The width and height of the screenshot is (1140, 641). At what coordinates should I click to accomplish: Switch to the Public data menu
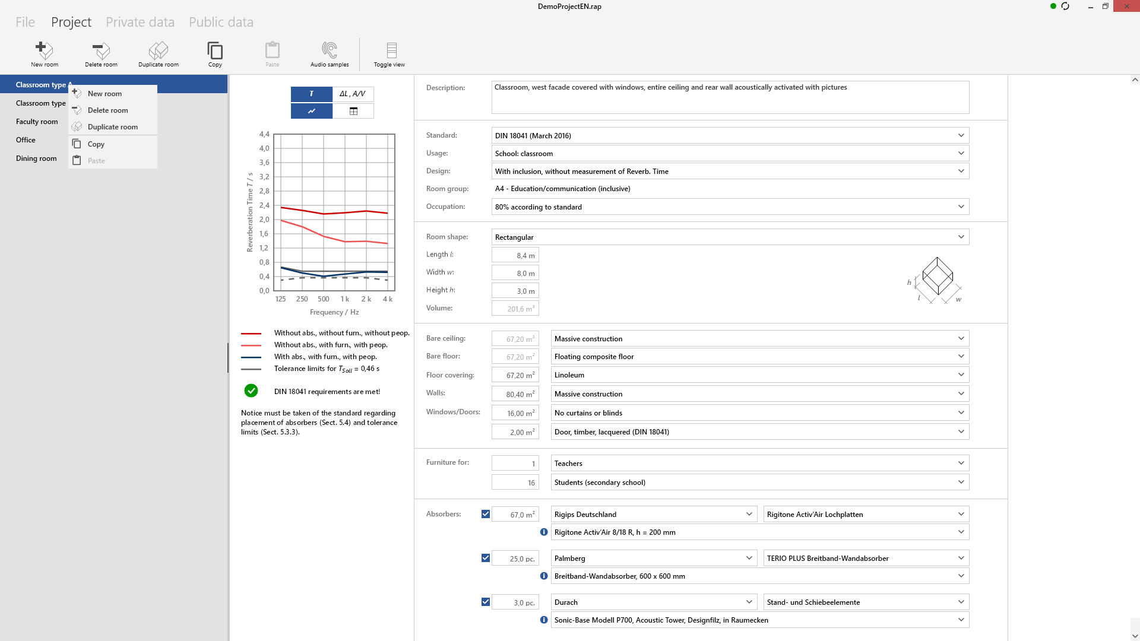click(220, 21)
